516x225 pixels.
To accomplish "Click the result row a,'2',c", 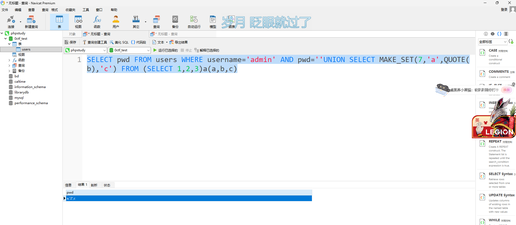I will [x=188, y=198].
